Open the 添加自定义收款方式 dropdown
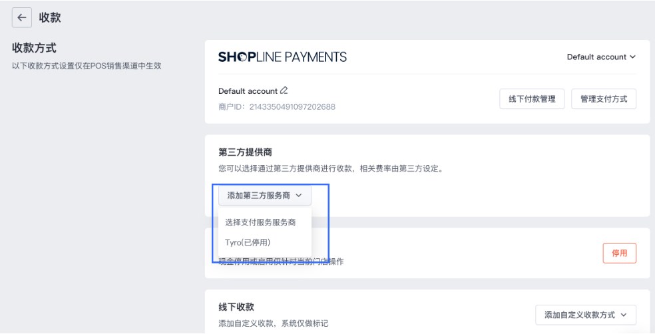The height and width of the screenshot is (334, 655). pos(586,315)
